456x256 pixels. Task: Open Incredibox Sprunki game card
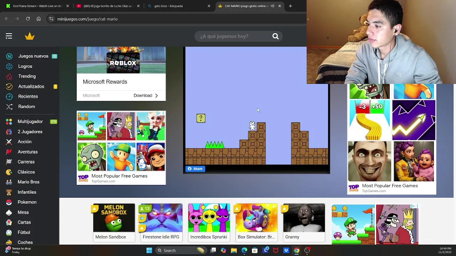[209, 223]
